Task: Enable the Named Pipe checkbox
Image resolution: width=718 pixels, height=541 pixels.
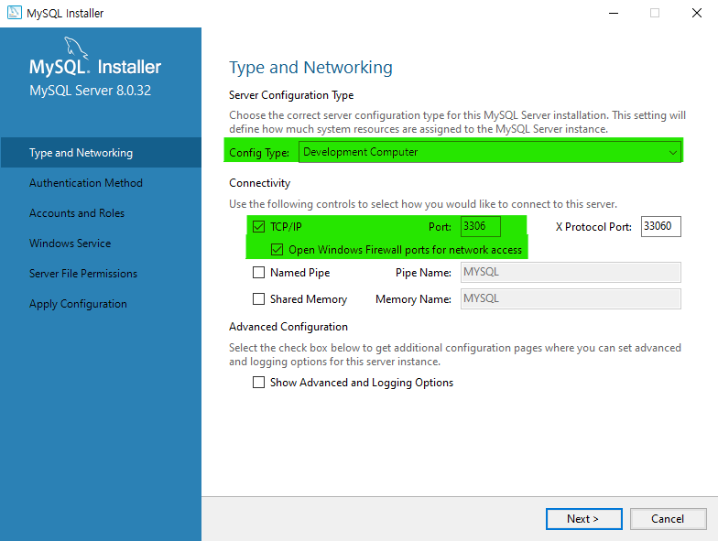Action: pyautogui.click(x=258, y=273)
